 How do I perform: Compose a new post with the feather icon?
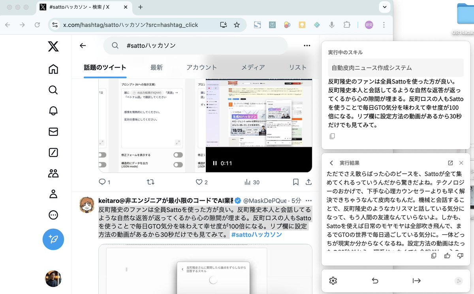(x=53, y=239)
